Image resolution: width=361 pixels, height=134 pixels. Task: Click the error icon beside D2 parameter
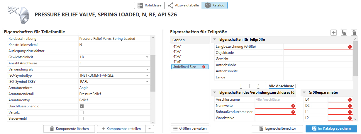click(350, 106)
